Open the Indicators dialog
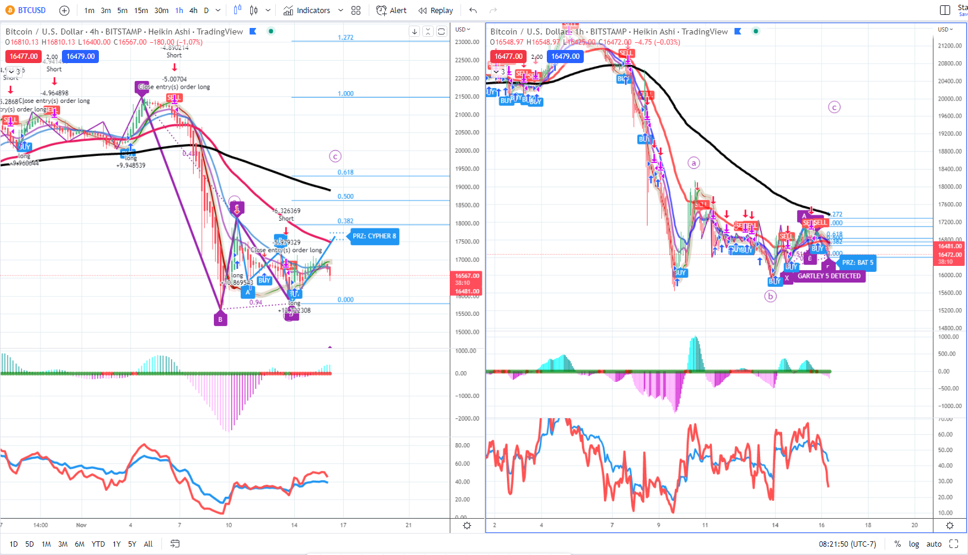 [x=307, y=10]
